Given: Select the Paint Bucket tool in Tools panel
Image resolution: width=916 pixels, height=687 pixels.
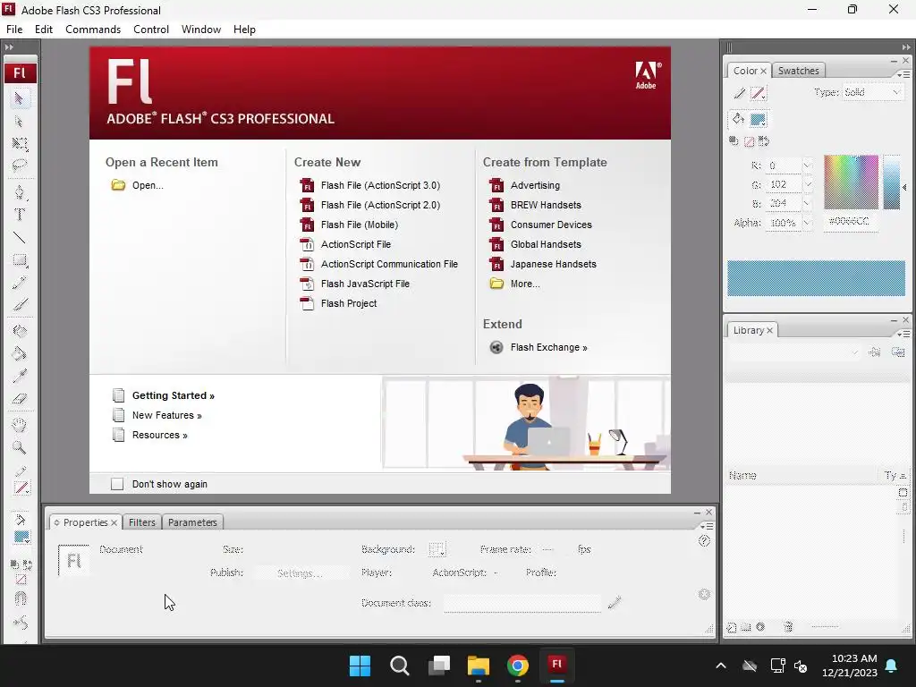Looking at the screenshot, I should 20,353.
